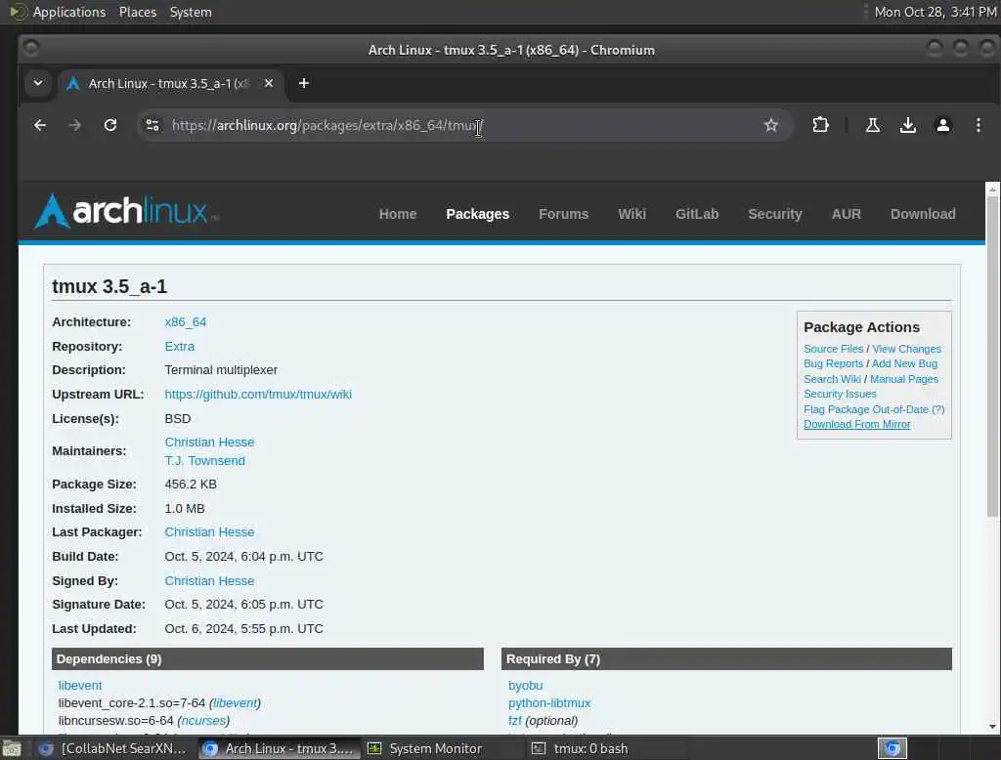This screenshot has width=1001, height=760.
Task: Select 456.2 KB package size text
Action: click(x=191, y=485)
